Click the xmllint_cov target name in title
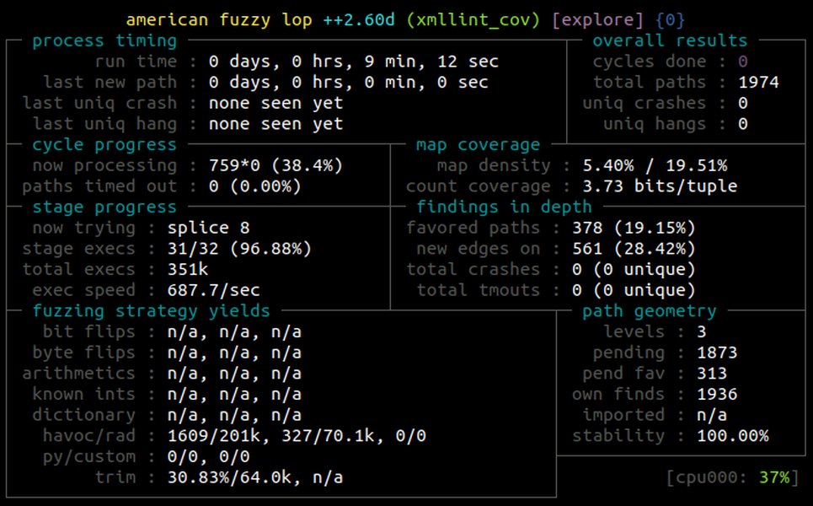The width and height of the screenshot is (813, 506). point(473,20)
